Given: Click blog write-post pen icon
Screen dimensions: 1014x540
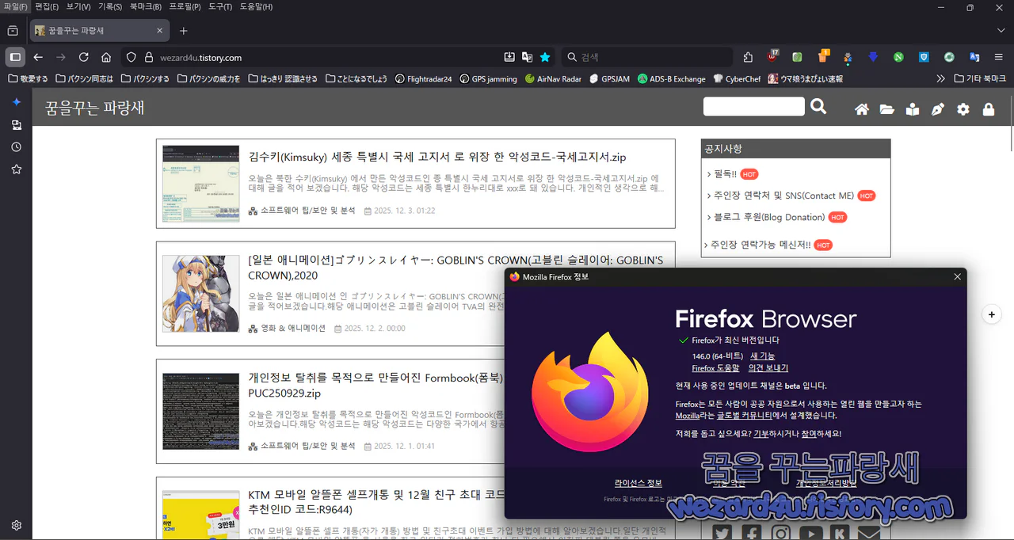Looking at the screenshot, I should [938, 109].
